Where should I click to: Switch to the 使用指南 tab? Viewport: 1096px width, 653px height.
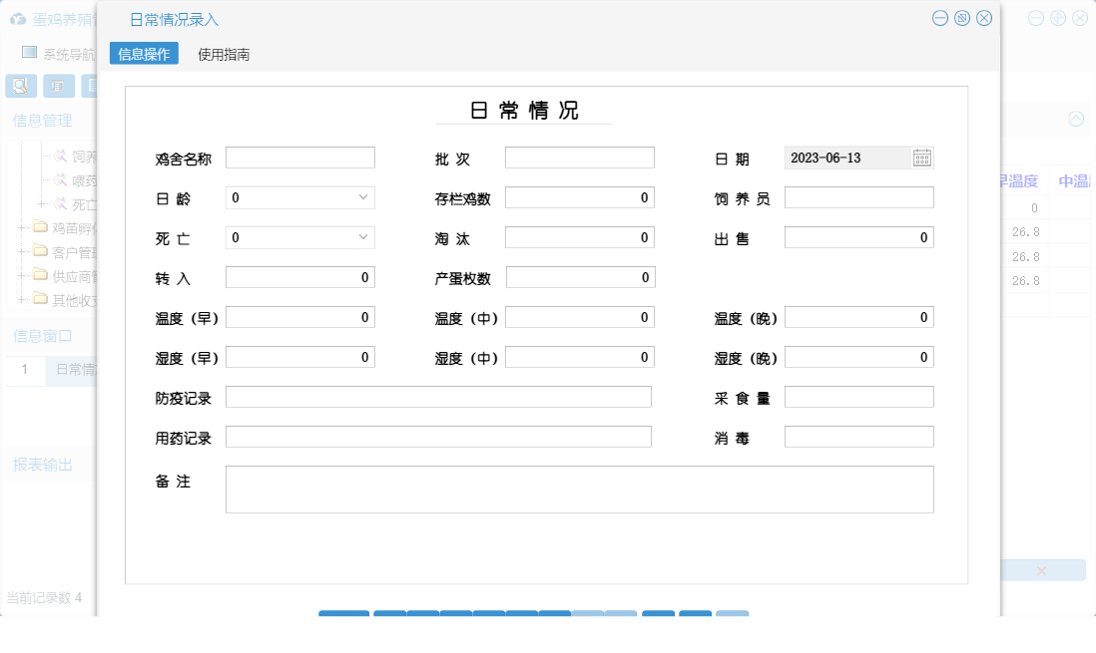(x=224, y=55)
